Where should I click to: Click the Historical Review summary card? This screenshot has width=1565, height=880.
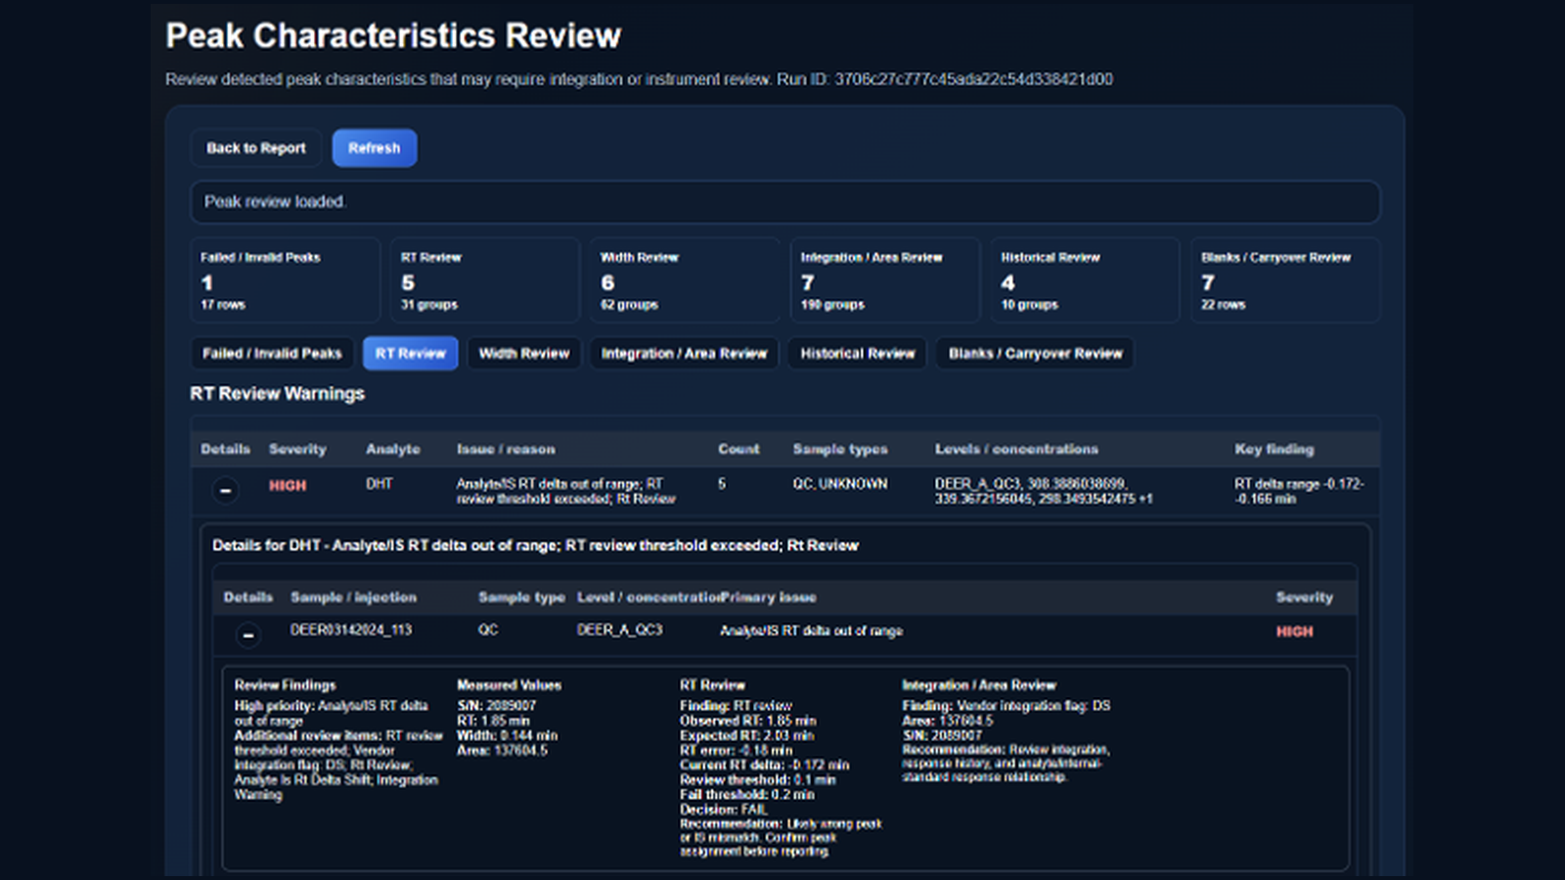(1085, 280)
